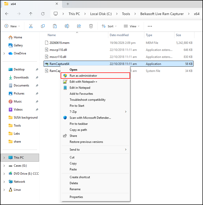Navigate to Tools in the breadcrumb
This screenshot has width=203, height=205.
(x=126, y=14)
